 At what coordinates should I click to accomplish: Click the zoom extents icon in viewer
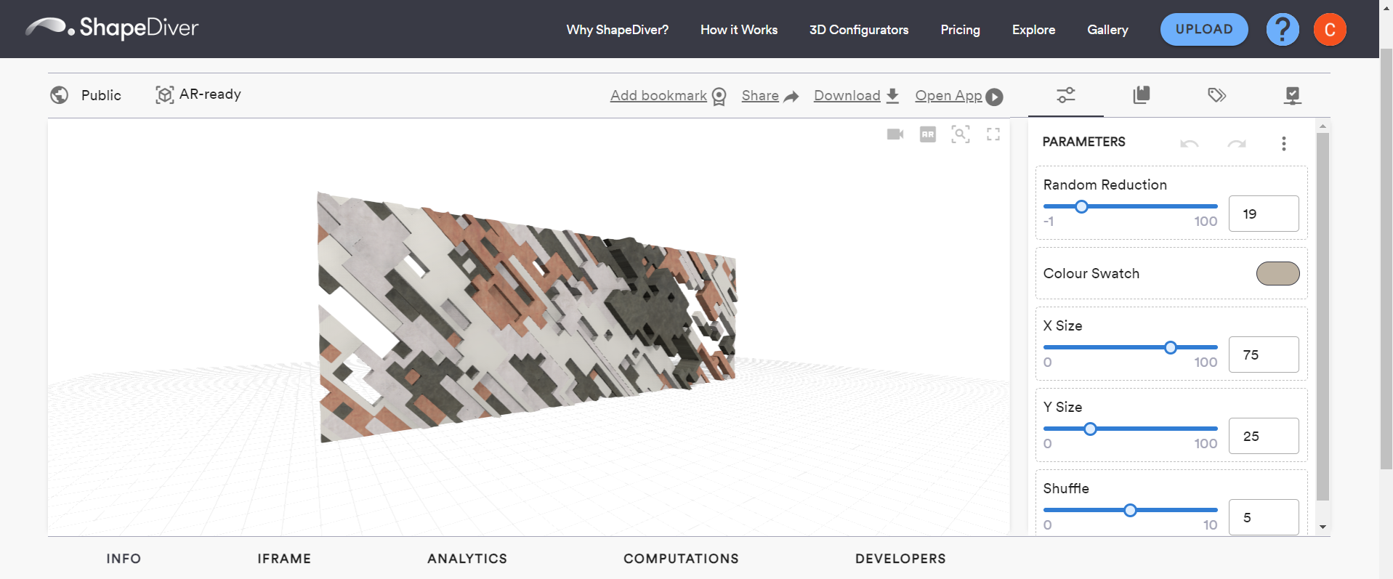coord(960,134)
